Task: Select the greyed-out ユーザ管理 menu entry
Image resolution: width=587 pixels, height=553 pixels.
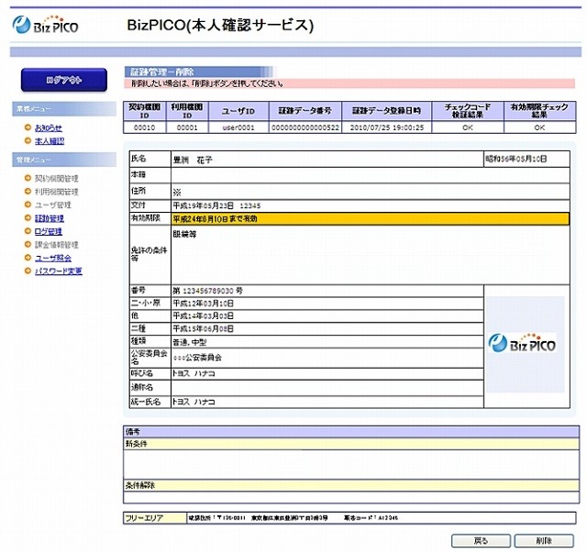Action: [x=53, y=205]
